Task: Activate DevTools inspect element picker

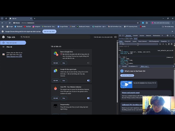Action: (120, 35)
